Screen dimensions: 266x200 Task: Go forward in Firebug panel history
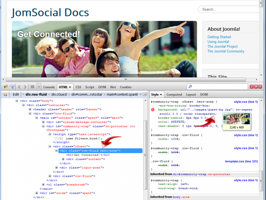click(x=25, y=87)
